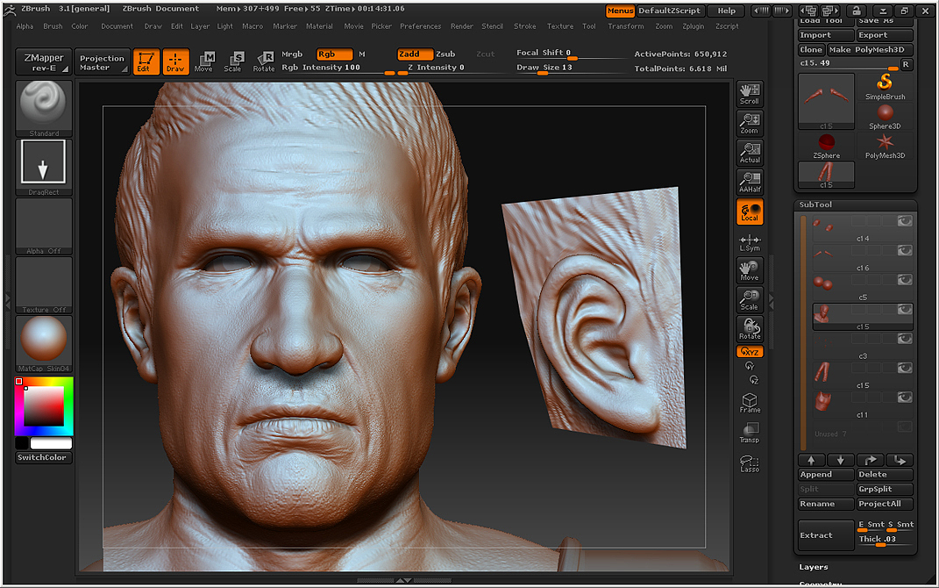Expand the Layers section
The height and width of the screenshot is (588, 939).
point(814,567)
